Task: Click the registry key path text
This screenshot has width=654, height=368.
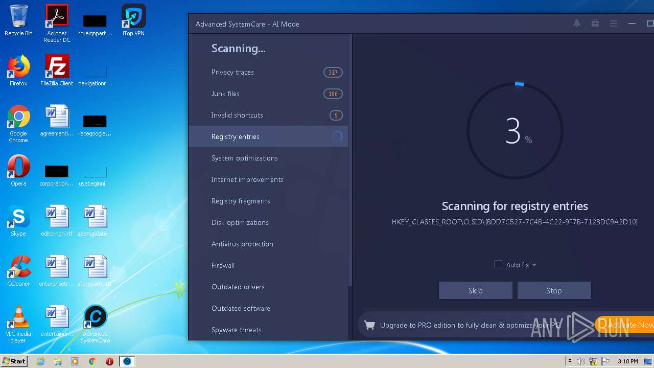Action: pos(515,222)
